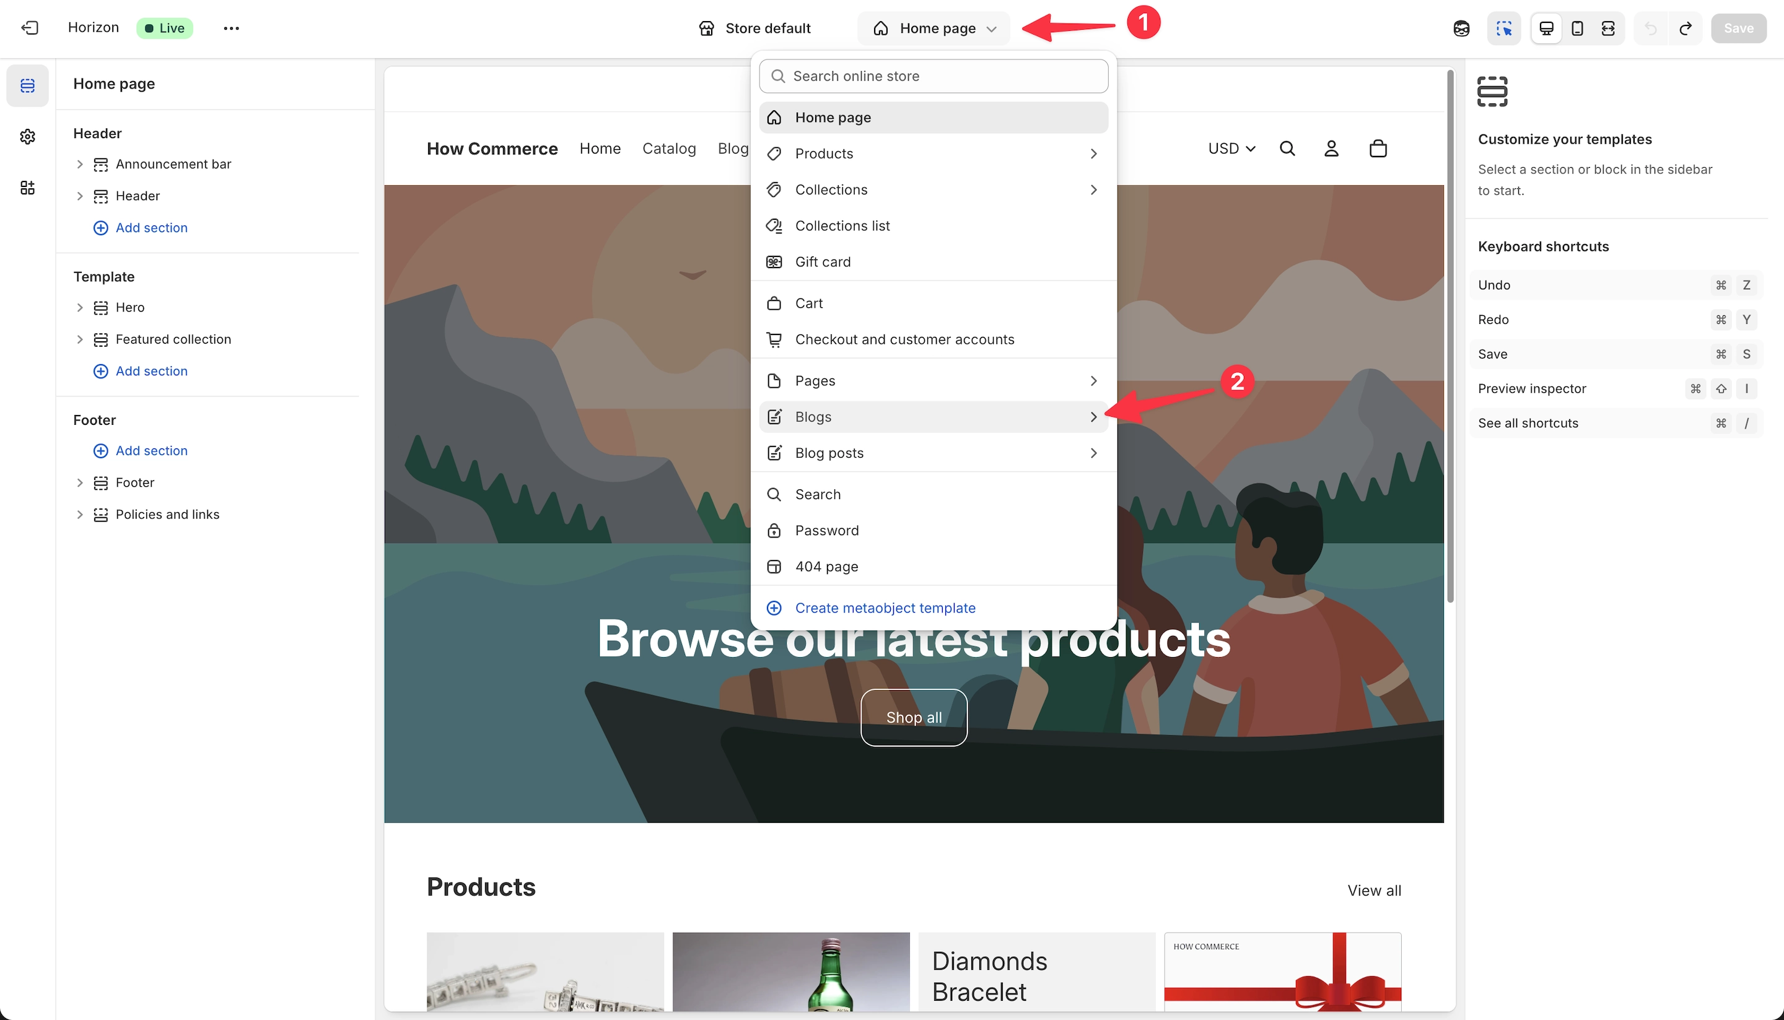Open USD currency selector in preview
The image size is (1784, 1020).
coord(1231,149)
